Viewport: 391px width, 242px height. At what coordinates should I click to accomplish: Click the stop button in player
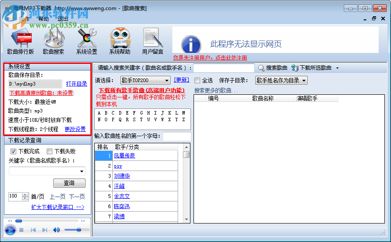point(22,230)
